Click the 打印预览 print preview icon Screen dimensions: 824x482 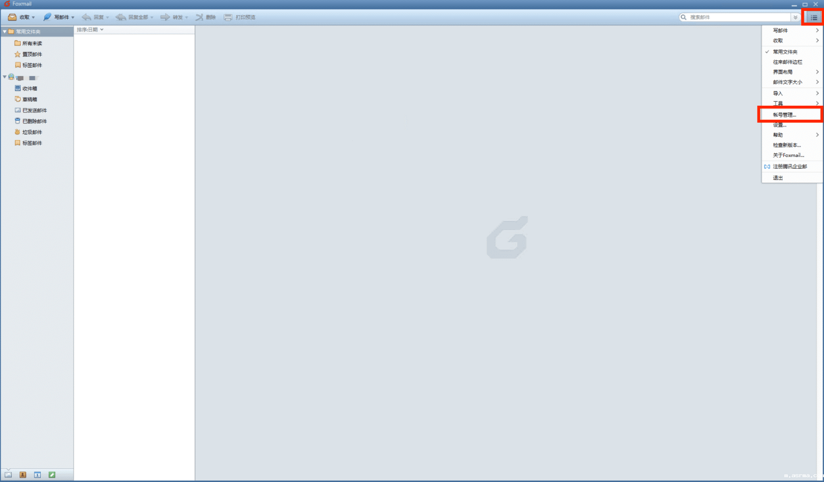coord(228,17)
